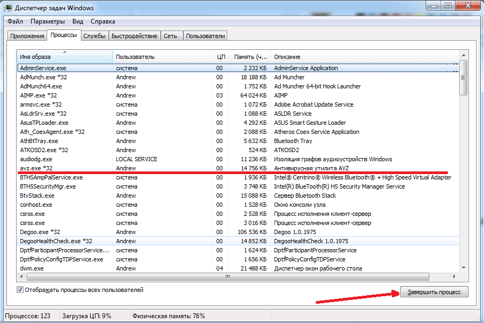Click the horizontal scrollbar right arrow
The width and height of the screenshot is (484, 323).
pyautogui.click(x=455, y=276)
